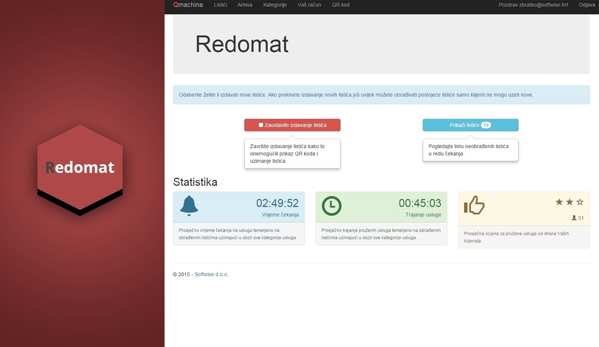This screenshot has height=347, width=599.
Task: Click the person icon next to 31
Action: click(x=574, y=218)
